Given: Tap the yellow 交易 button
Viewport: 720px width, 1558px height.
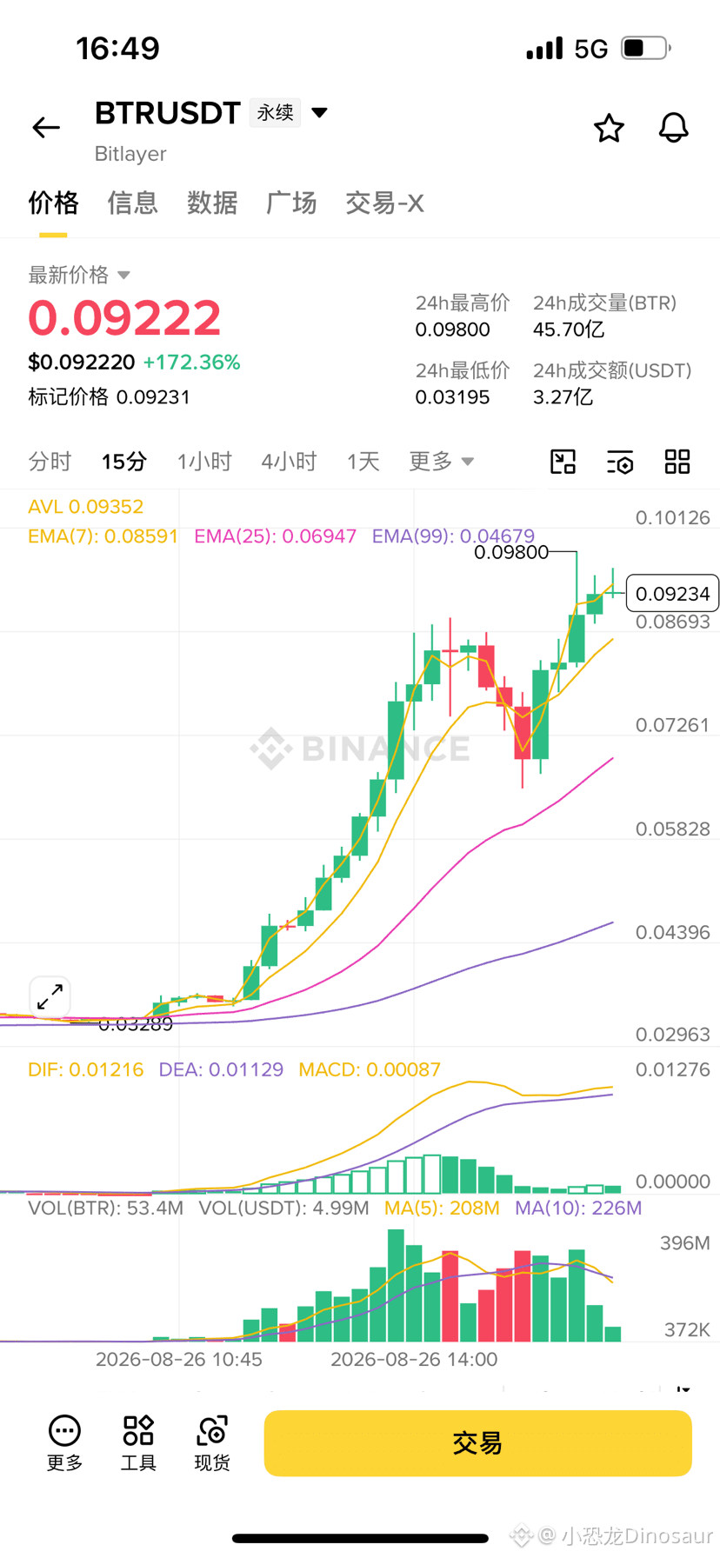Looking at the screenshot, I should click(477, 1443).
